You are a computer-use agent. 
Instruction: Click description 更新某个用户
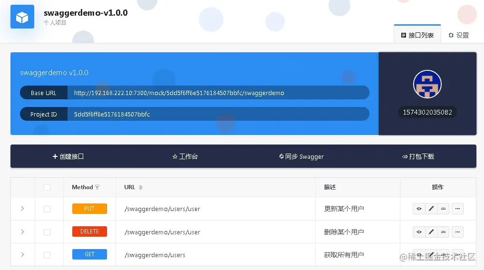coord(344,209)
